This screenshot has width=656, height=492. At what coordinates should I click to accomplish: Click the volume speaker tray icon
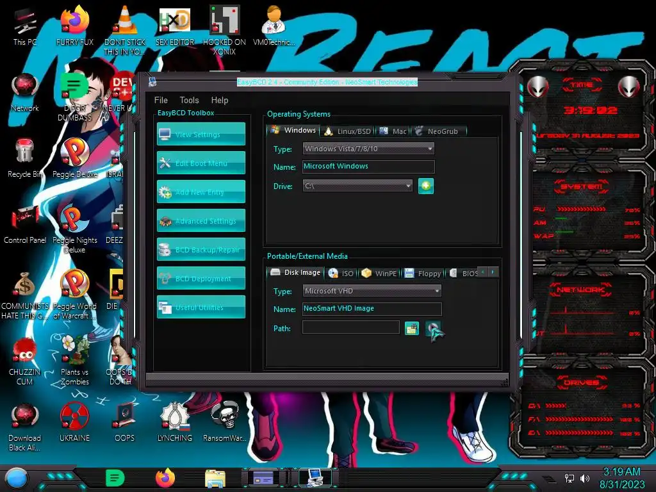point(585,478)
